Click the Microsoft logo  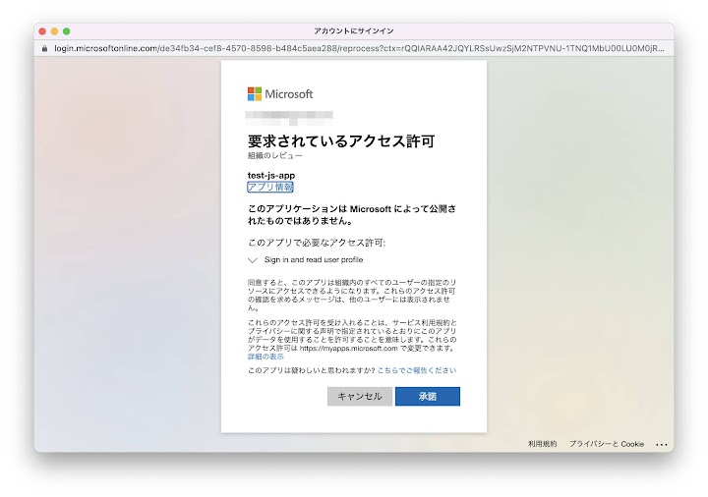[280, 94]
